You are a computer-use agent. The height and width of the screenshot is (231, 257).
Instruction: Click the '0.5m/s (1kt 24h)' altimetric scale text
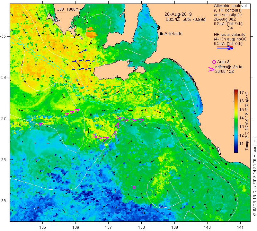pos(228,24)
